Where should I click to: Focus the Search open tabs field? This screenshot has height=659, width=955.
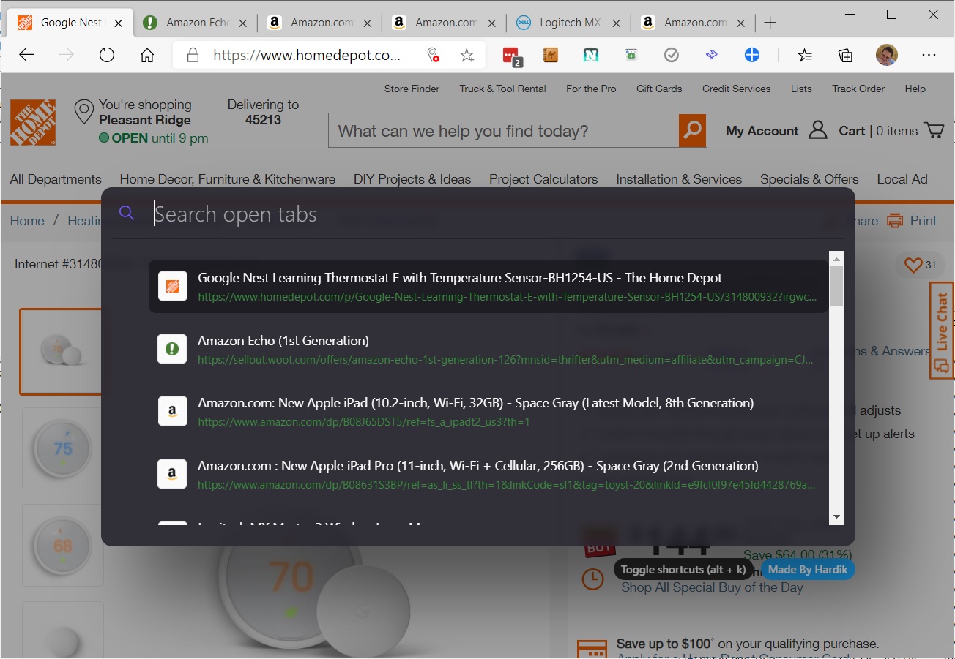[x=483, y=214]
